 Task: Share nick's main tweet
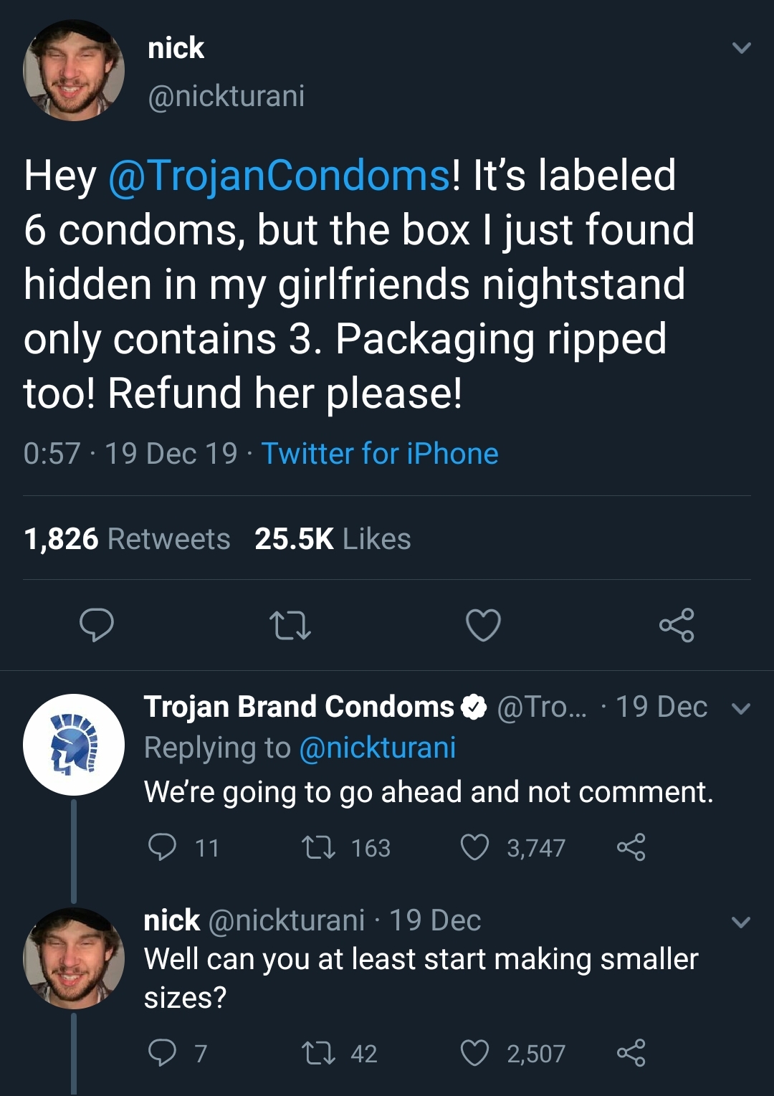tap(677, 625)
